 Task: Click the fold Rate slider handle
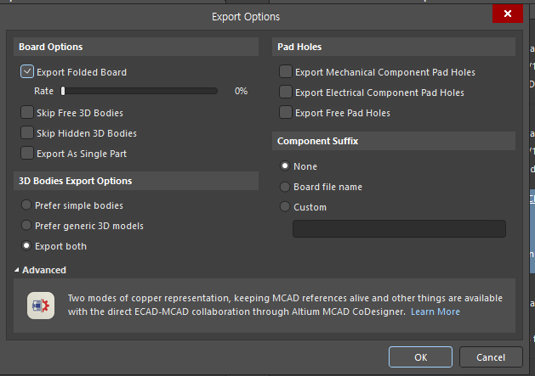63,91
